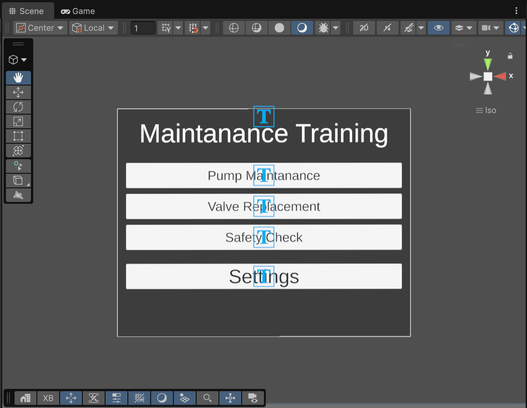This screenshot has width=527, height=408.
Task: Click the orientation gizmo center cube
Action: coord(488,76)
